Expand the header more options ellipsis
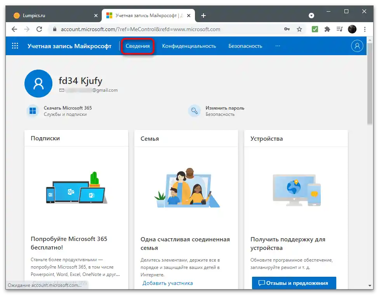Image resolution: width=379 pixels, height=295 pixels. pyautogui.click(x=278, y=46)
